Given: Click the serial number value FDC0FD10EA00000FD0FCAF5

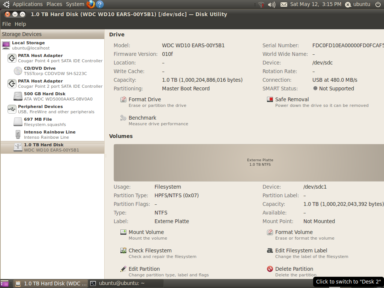Looking at the screenshot, I should (348, 45).
